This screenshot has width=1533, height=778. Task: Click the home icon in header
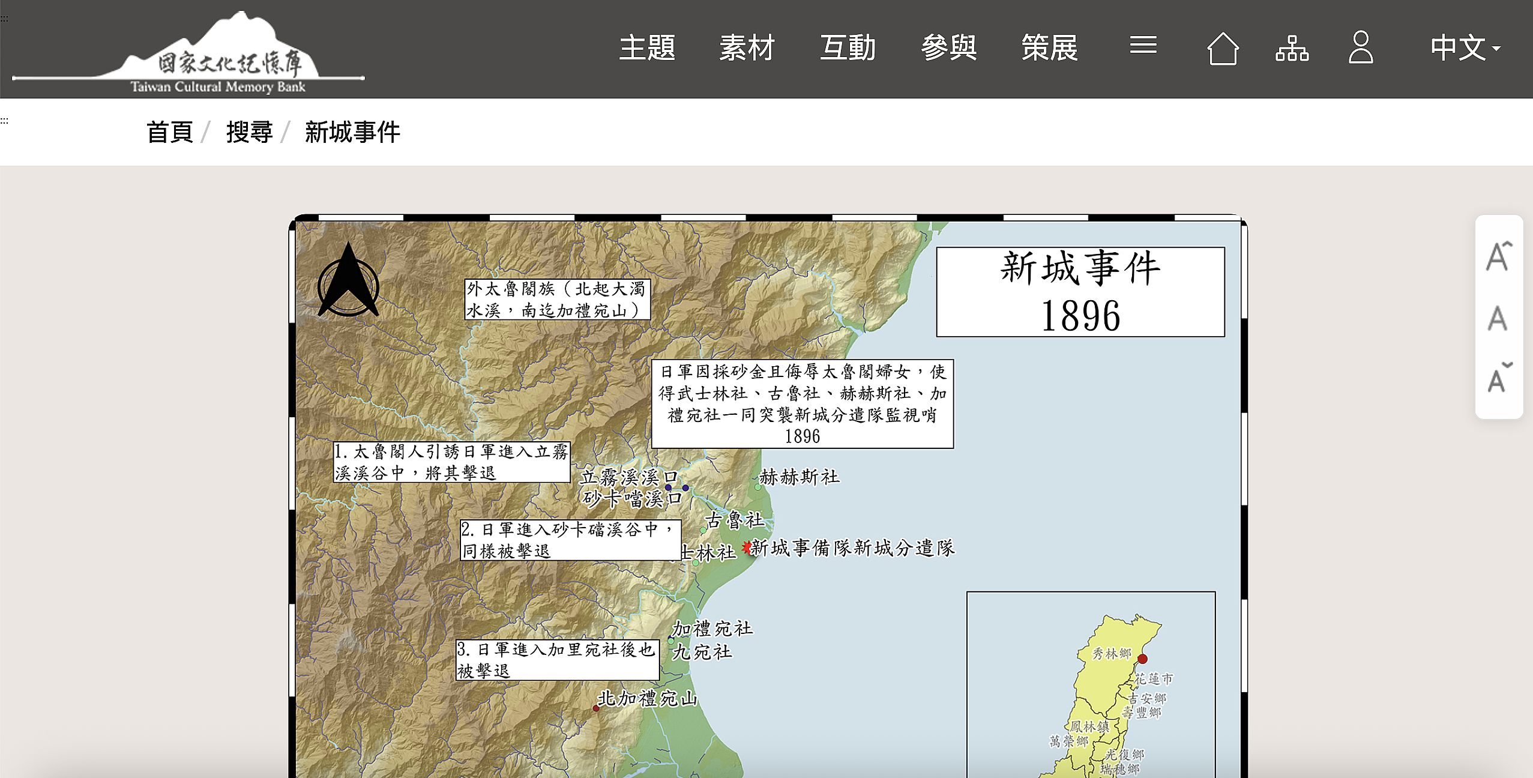[1223, 48]
